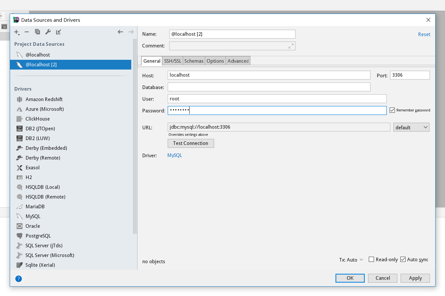The height and width of the screenshot is (296, 445).
Task: Remove selected data source with minus icon
Action: [x=27, y=32]
